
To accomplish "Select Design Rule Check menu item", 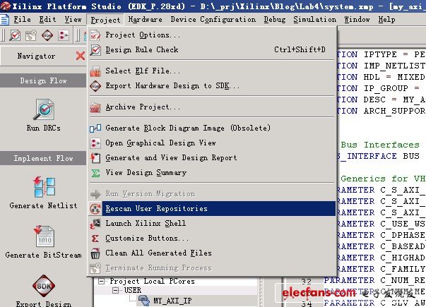I will pos(141,50).
